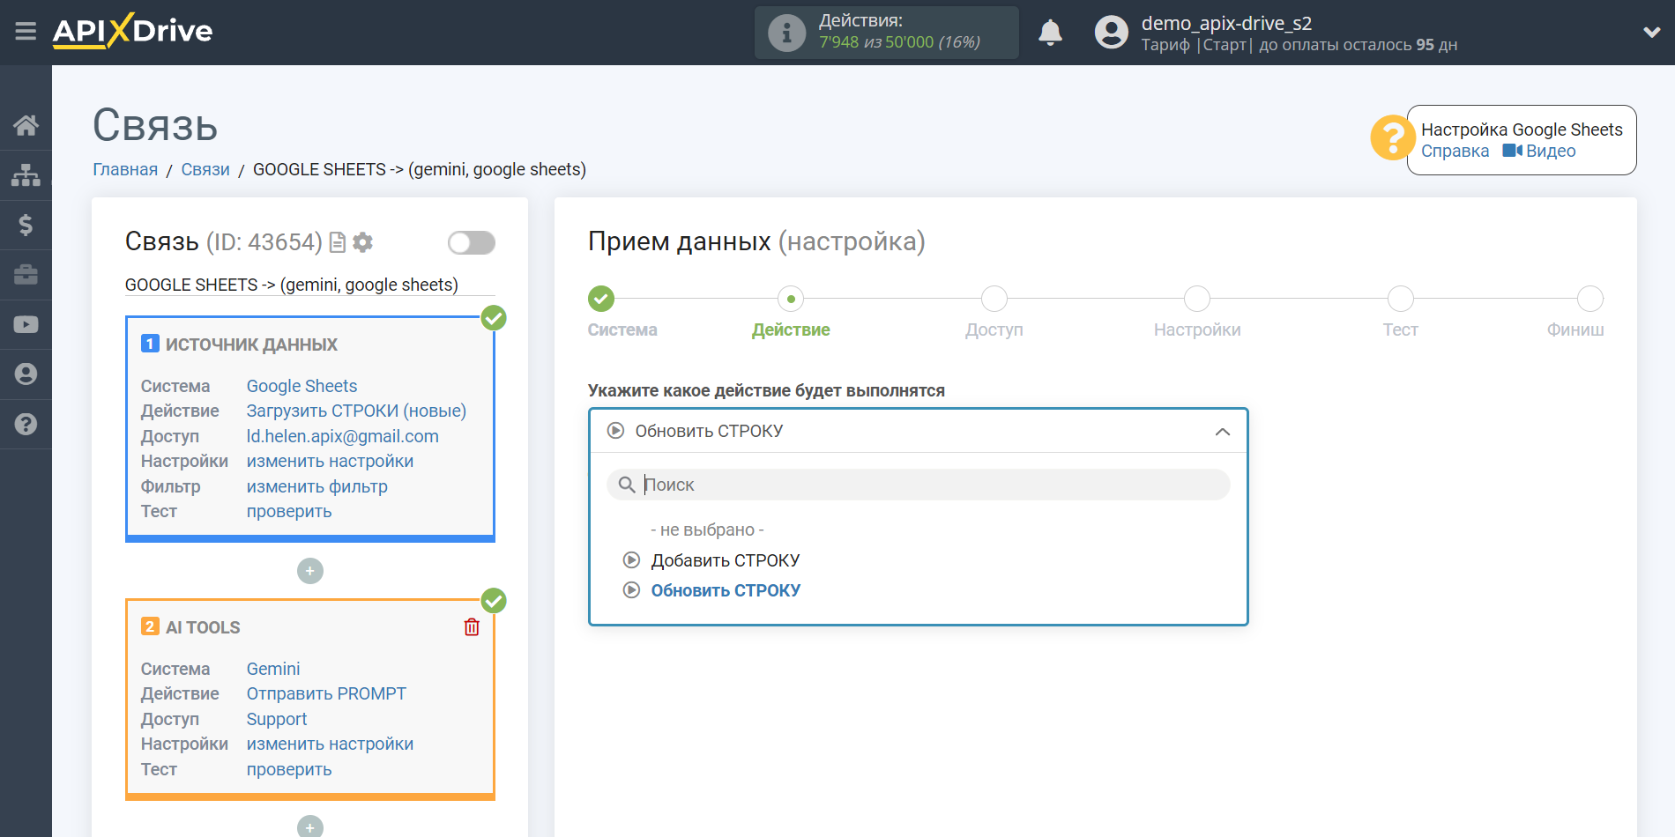Click изменить настройки in data source
This screenshot has height=837, width=1675.
(330, 461)
